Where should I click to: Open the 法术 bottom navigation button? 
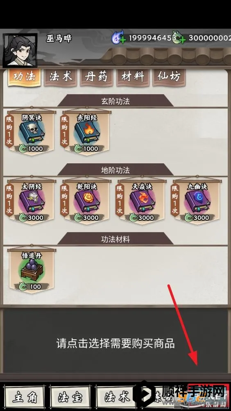click(116, 397)
